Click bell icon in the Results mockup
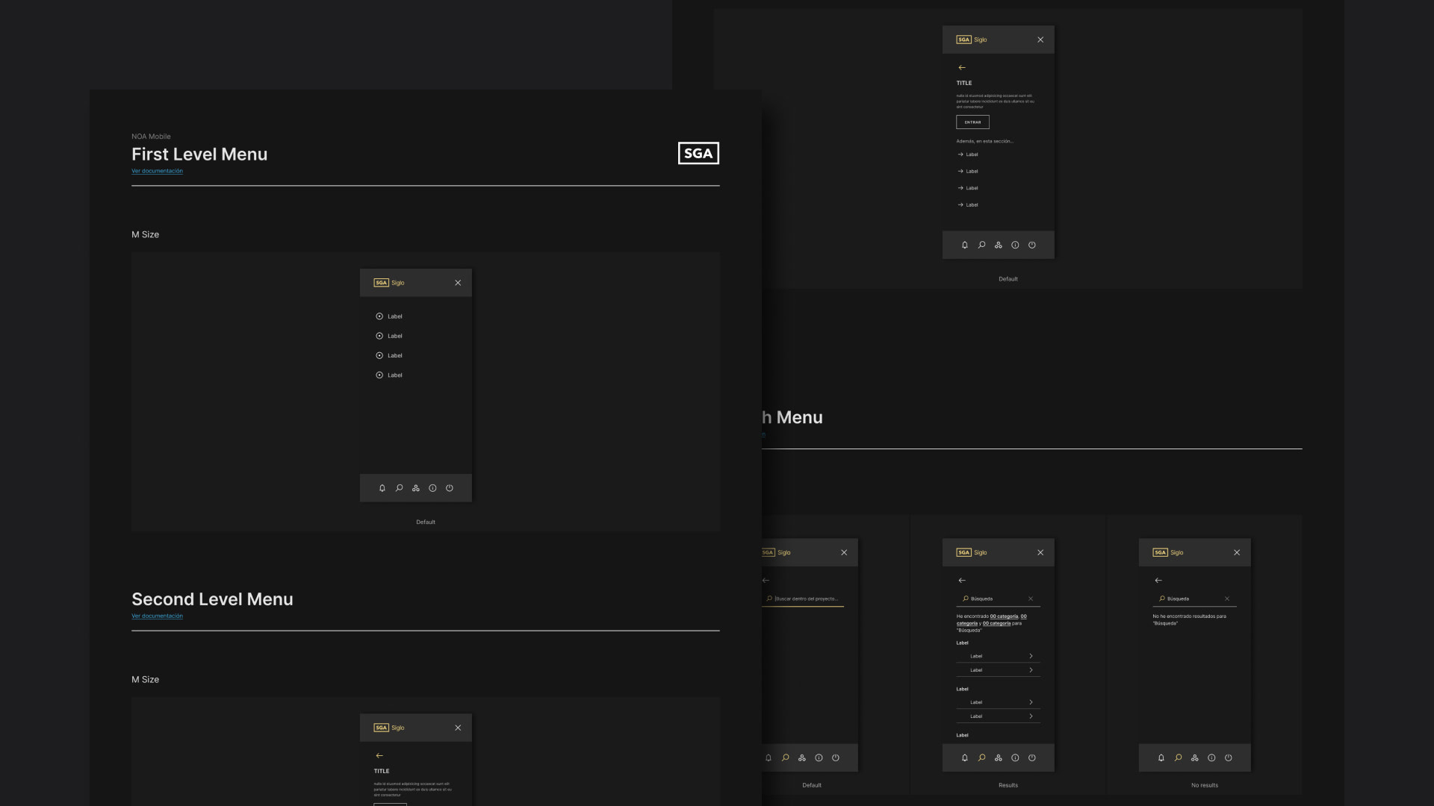The height and width of the screenshot is (806, 1434). (x=965, y=757)
